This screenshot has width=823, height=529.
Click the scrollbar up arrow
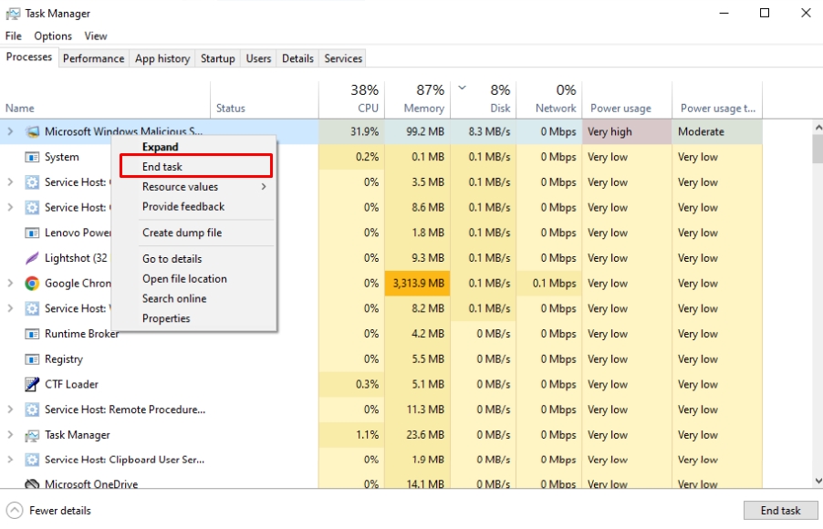click(x=818, y=127)
